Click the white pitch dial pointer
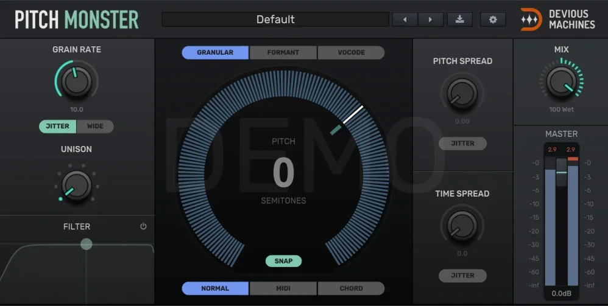The width and height of the screenshot is (608, 306). (353, 114)
